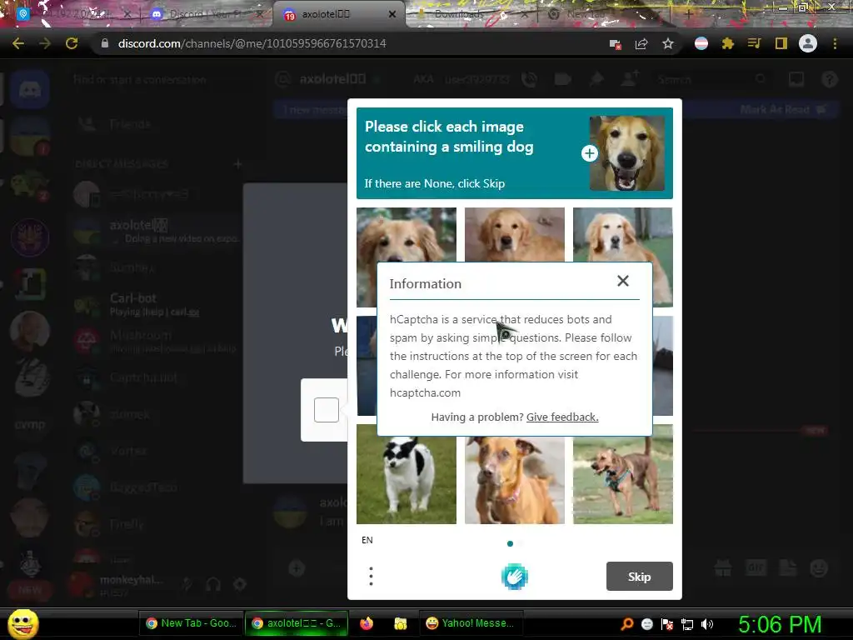Click the hCaptcha hand logo
This screenshot has height=640, width=853.
(x=514, y=577)
